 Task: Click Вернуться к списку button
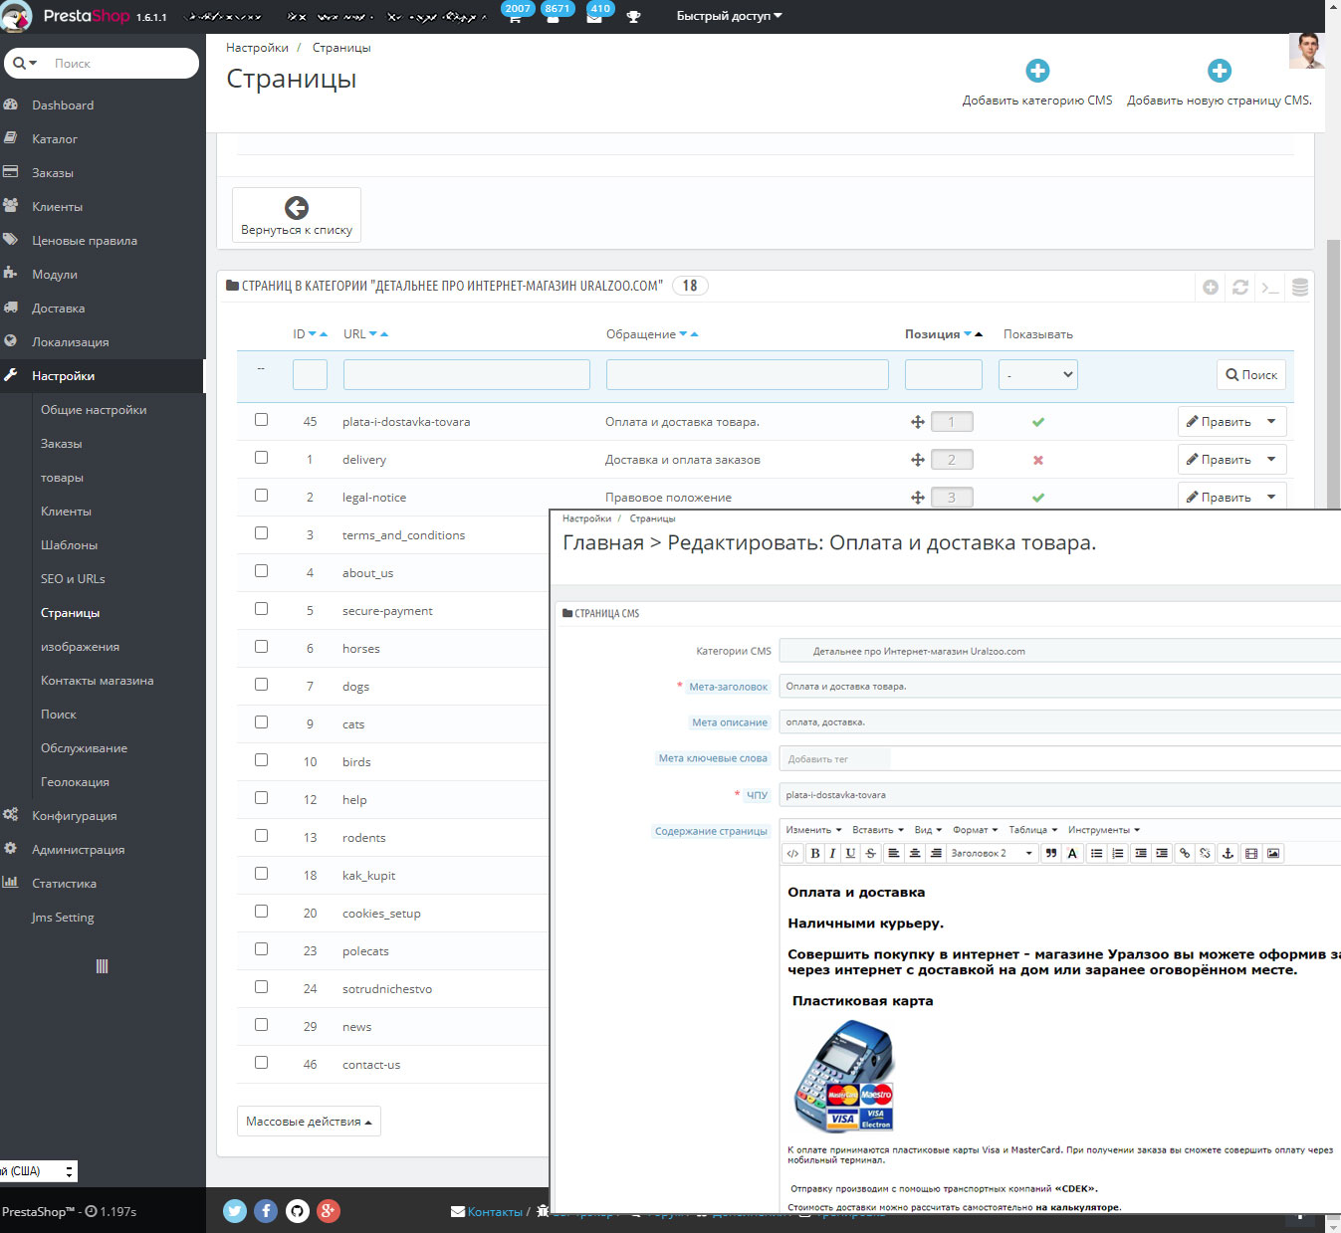click(297, 215)
